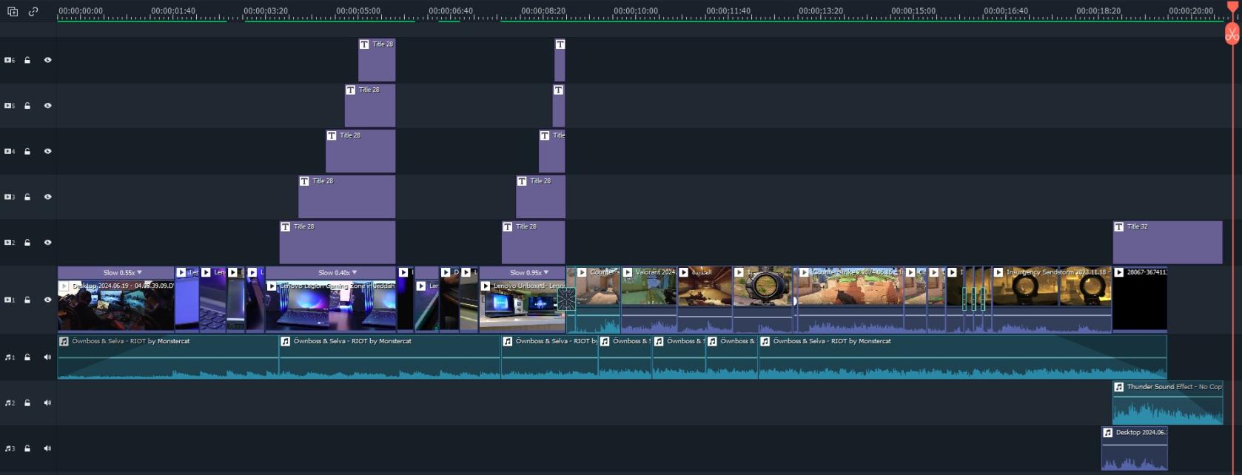Click the red playhead marker handle
The height and width of the screenshot is (475, 1242).
(x=1232, y=7)
